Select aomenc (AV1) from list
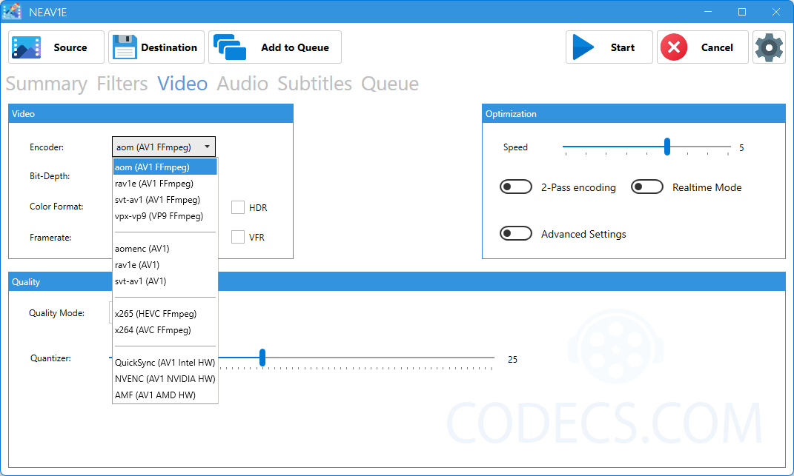Image resolution: width=794 pixels, height=476 pixels. (165, 249)
